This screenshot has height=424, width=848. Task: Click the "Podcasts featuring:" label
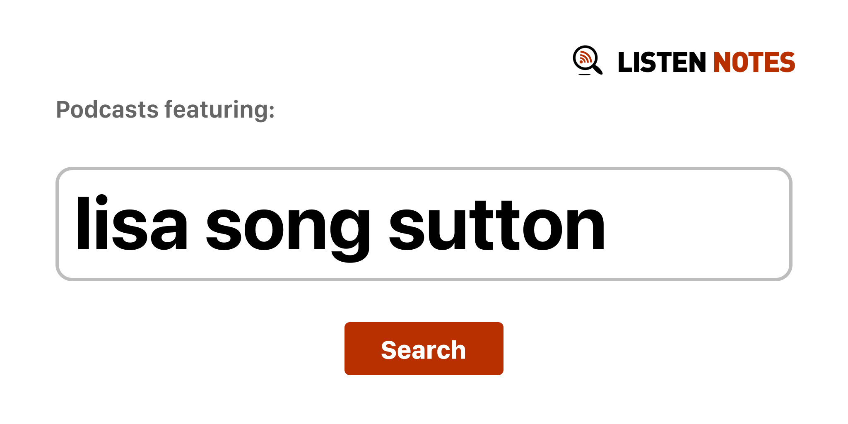point(165,110)
